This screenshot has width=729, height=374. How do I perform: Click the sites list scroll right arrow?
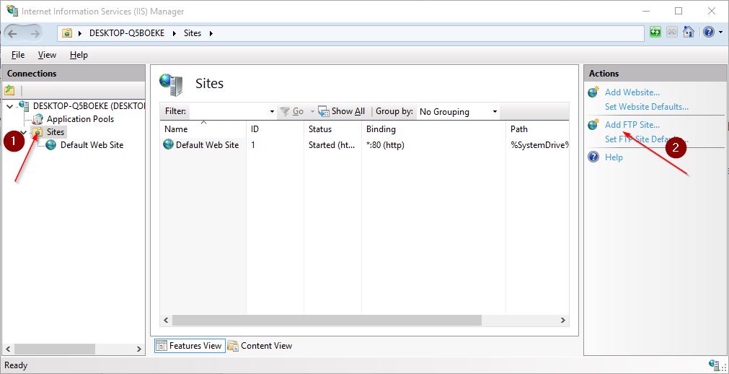click(x=562, y=321)
